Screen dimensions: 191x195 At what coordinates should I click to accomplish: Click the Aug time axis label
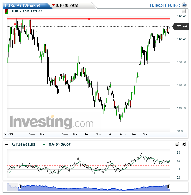(122, 134)
